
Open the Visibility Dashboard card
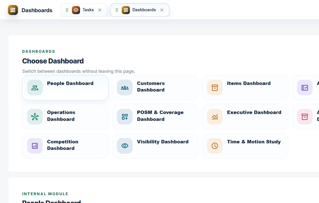point(155,146)
